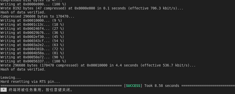Click the 'Writing at 0x0000e000... (100 %)' line
This screenshot has height=94, width=235.
(33, 4)
